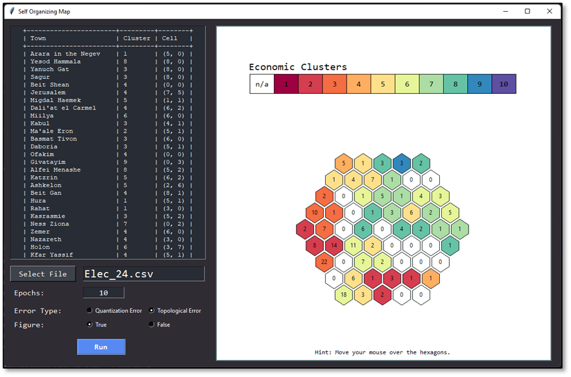
Task: Click the red hexagon labeled 14
Action: [x=334, y=246]
